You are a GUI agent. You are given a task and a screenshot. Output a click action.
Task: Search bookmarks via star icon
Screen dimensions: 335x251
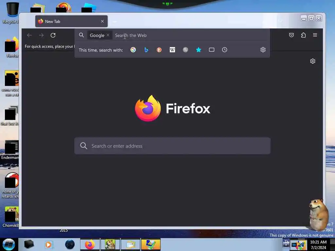click(x=199, y=50)
